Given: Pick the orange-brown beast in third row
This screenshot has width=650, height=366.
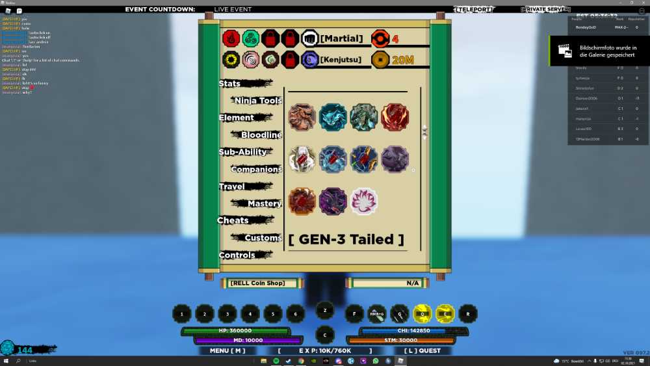Looking at the screenshot, I should tap(302, 202).
